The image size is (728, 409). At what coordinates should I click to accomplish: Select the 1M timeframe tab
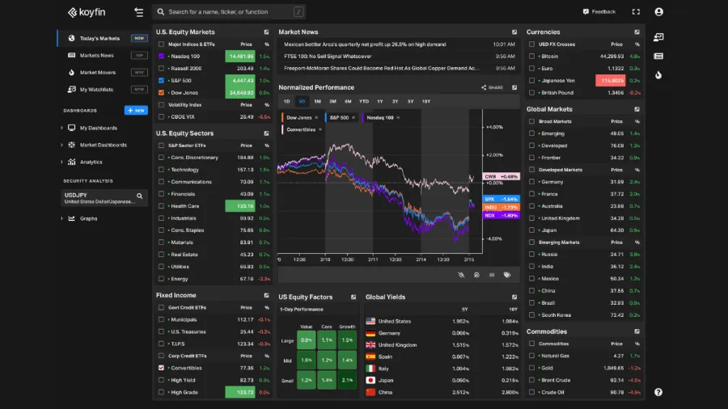coord(317,102)
